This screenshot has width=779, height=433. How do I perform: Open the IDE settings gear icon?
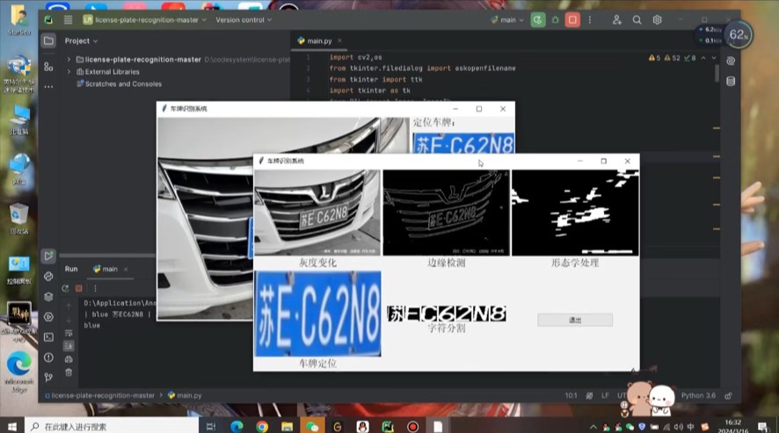click(658, 20)
